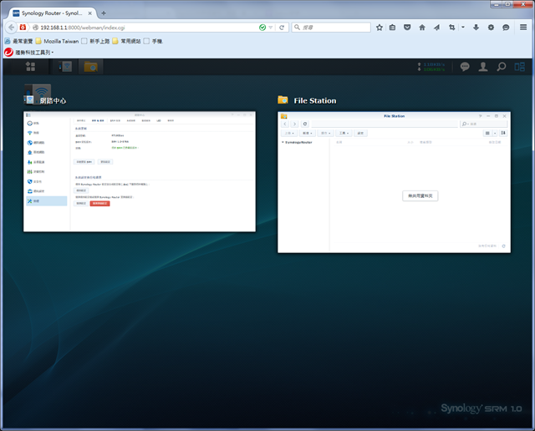Viewport: 535px width, 431px height.
Task: Focus the browser search box
Action: coord(331,28)
